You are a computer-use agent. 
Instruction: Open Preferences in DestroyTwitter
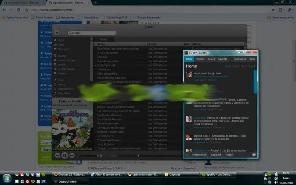pos(199,155)
